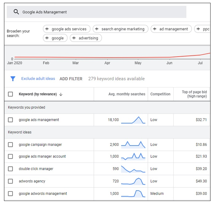Click the blue filter funnel icon
The height and width of the screenshot is (204, 213).
pyautogui.click(x=13, y=79)
